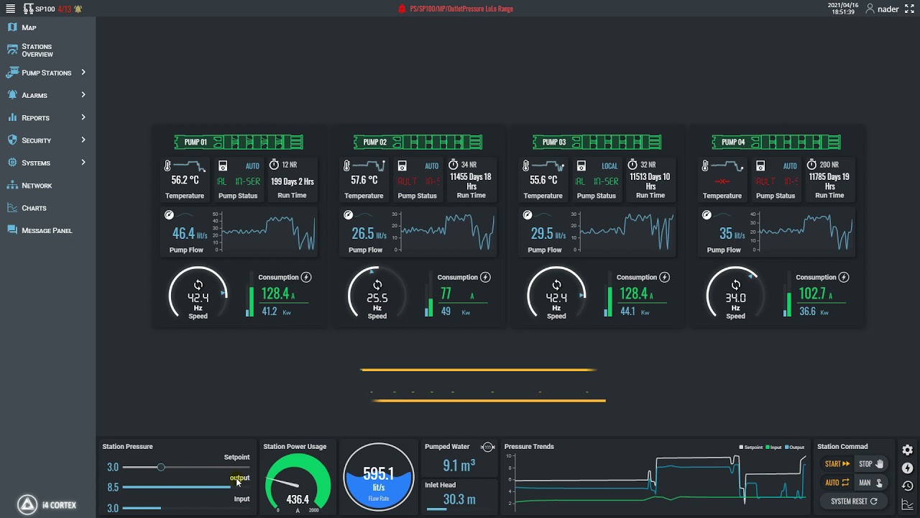Viewport: 920px width, 518px height.
Task: Open the history clock icon
Action: pyautogui.click(x=907, y=486)
